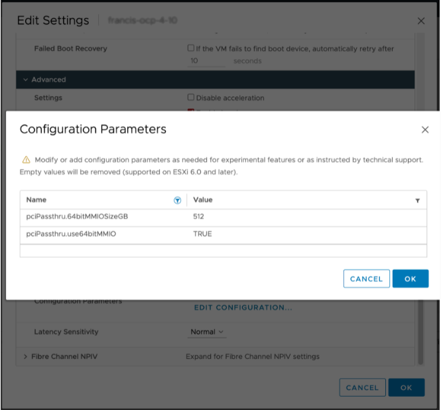Click the Value column filter icon
This screenshot has height=410, width=441.
tap(417, 200)
